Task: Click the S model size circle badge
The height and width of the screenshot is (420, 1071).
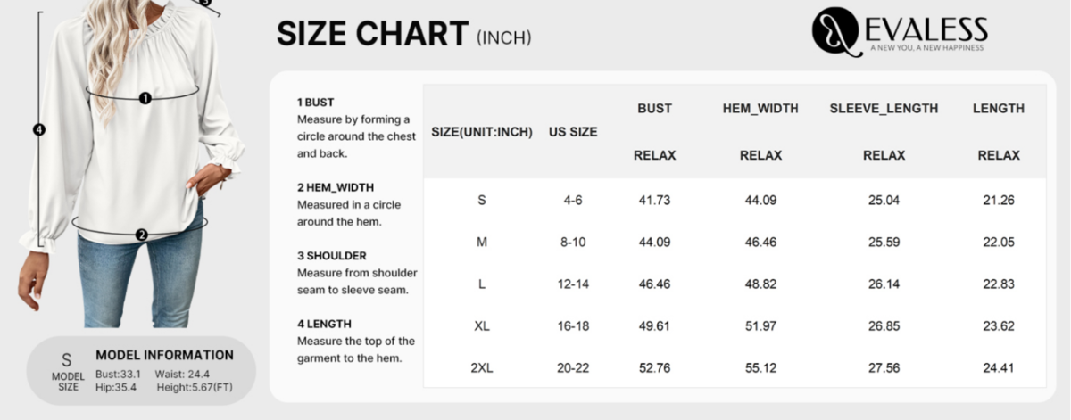Action: click(67, 368)
